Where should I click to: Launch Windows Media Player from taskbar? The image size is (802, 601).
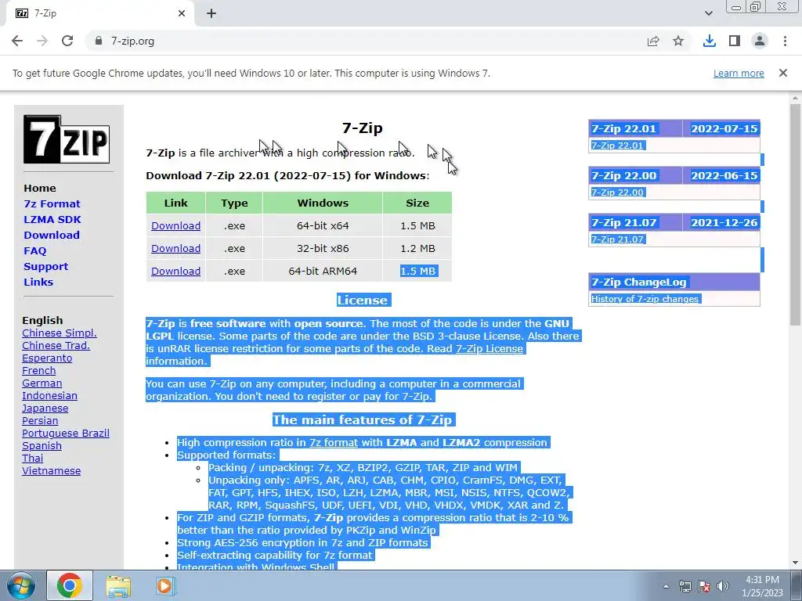165,585
